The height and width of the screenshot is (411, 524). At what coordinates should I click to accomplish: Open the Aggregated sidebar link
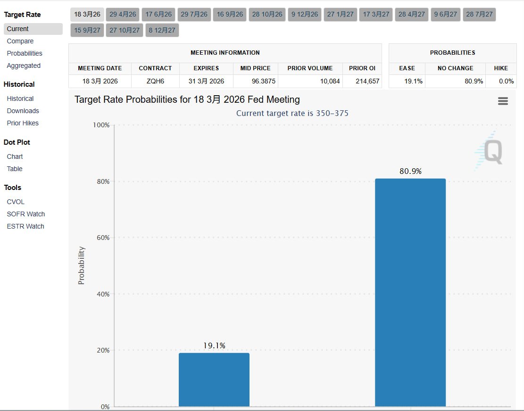pyautogui.click(x=24, y=66)
